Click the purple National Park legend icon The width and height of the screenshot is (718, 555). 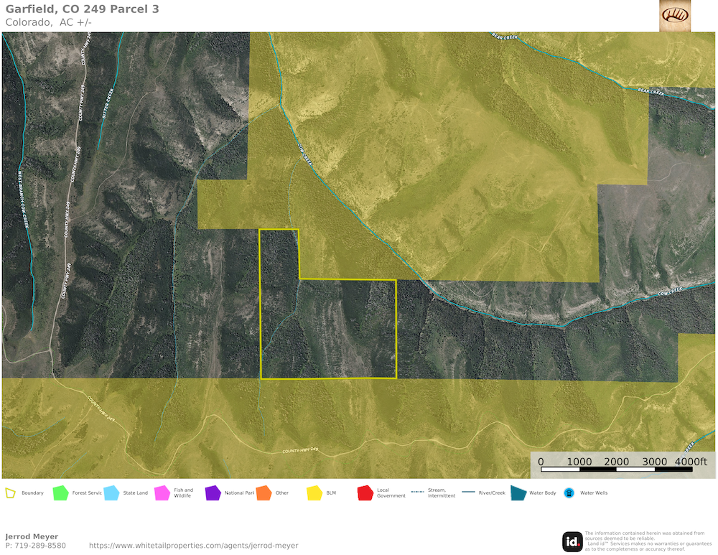[213, 493]
